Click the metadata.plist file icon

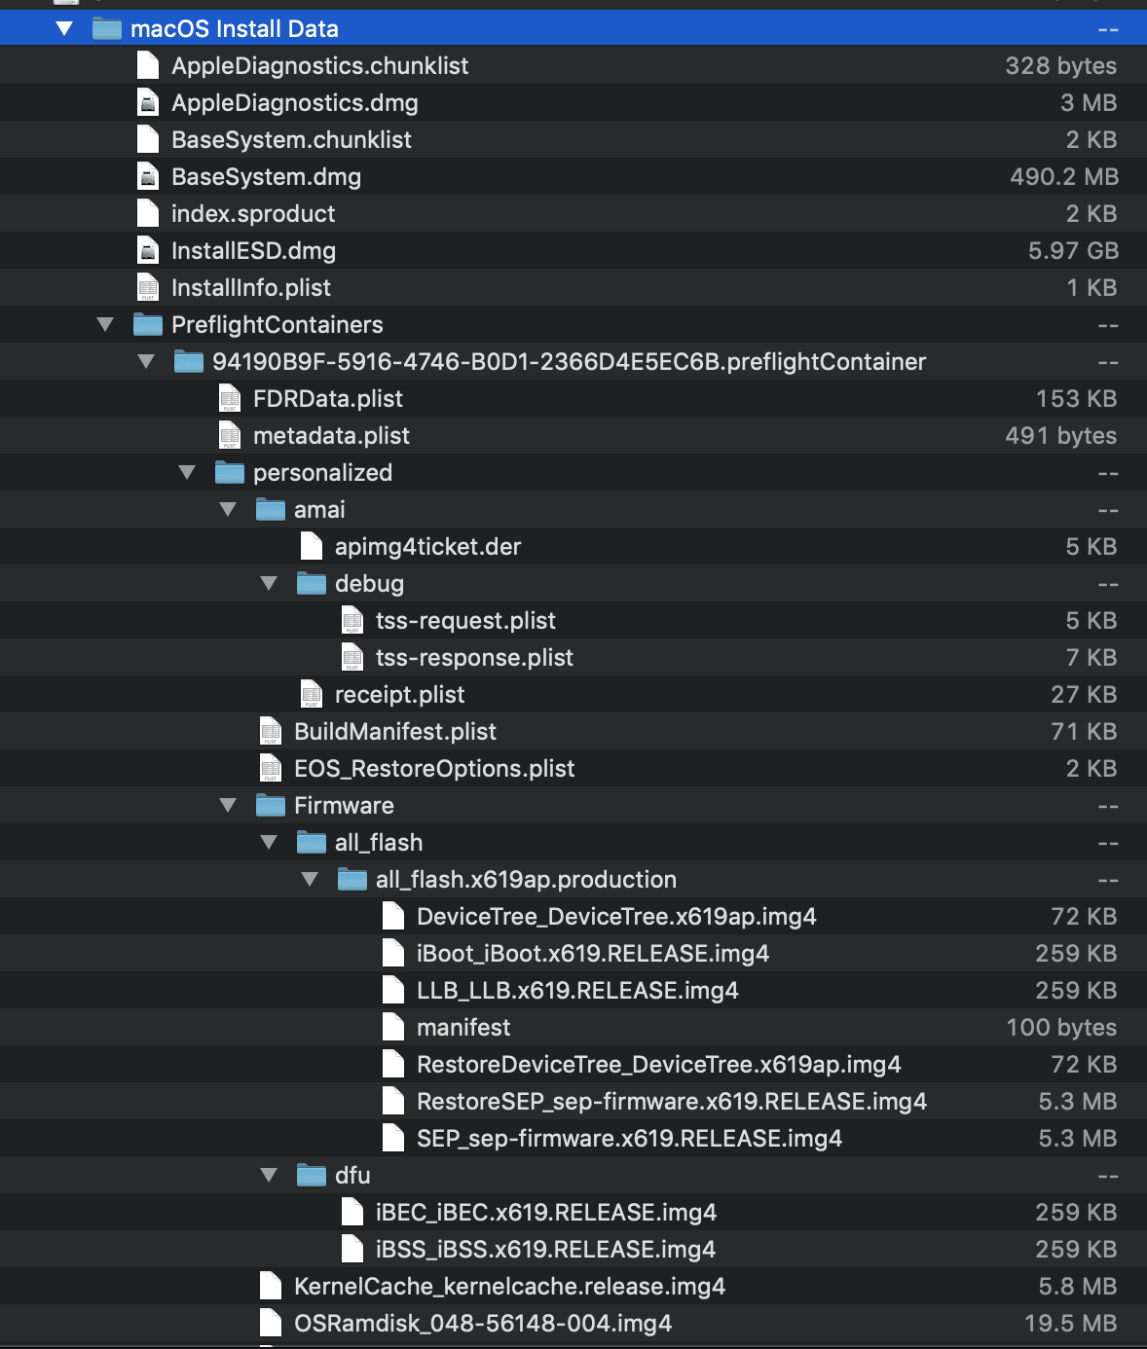[230, 436]
